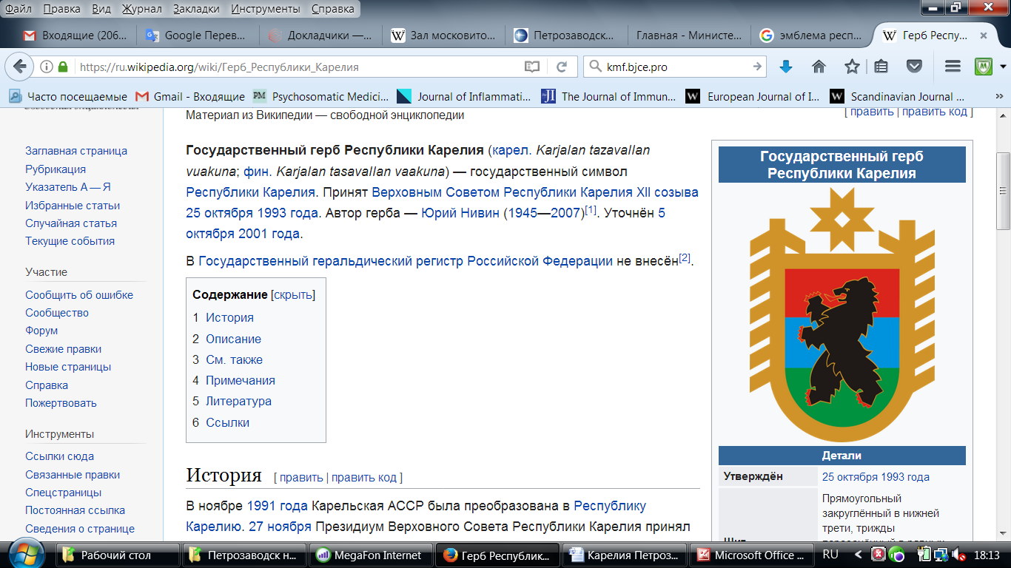Reload the current Wikipedia page
Viewport: 1011px width, 568px height.
tap(562, 67)
